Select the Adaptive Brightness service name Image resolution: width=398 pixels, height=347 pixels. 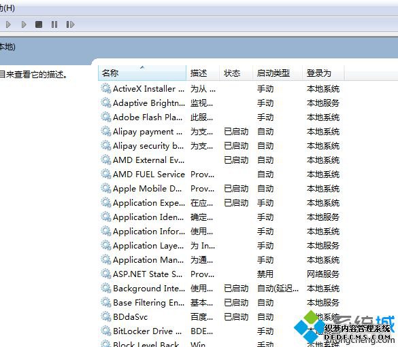coord(149,103)
